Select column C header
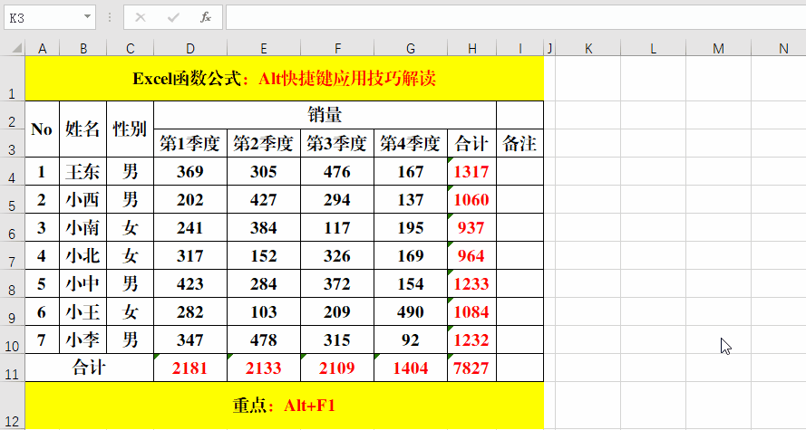Image resolution: width=806 pixels, height=430 pixels. (130, 49)
